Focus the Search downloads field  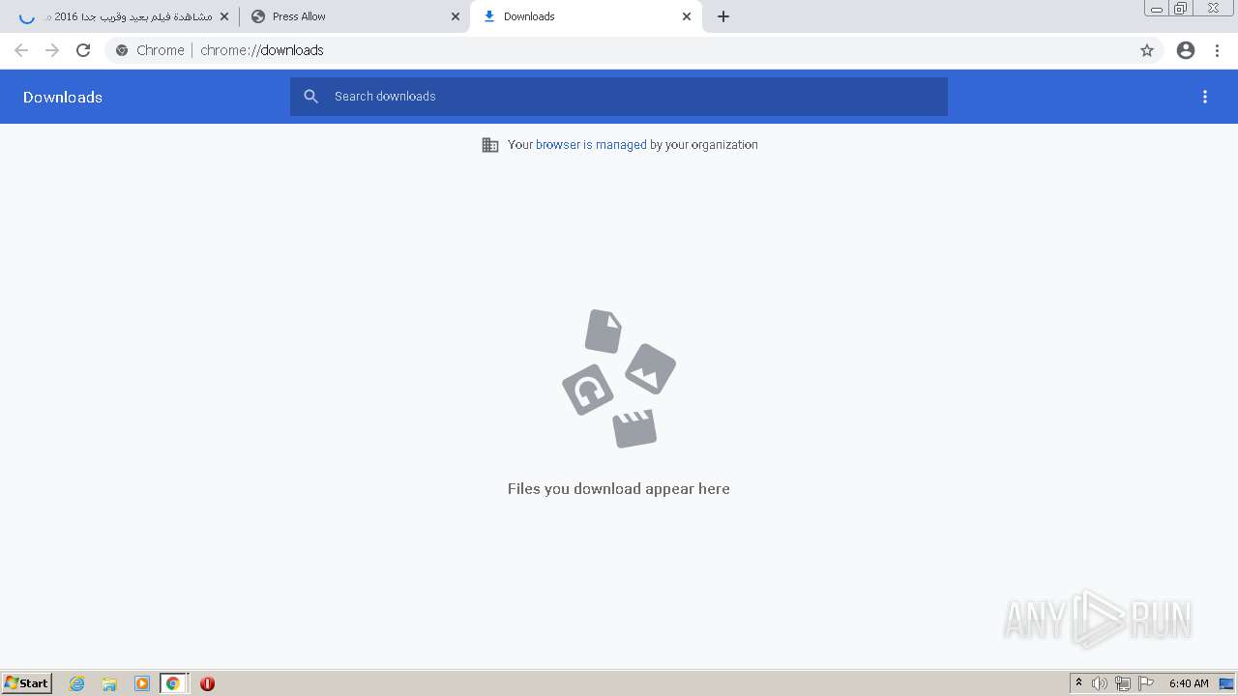pyautogui.click(x=619, y=97)
